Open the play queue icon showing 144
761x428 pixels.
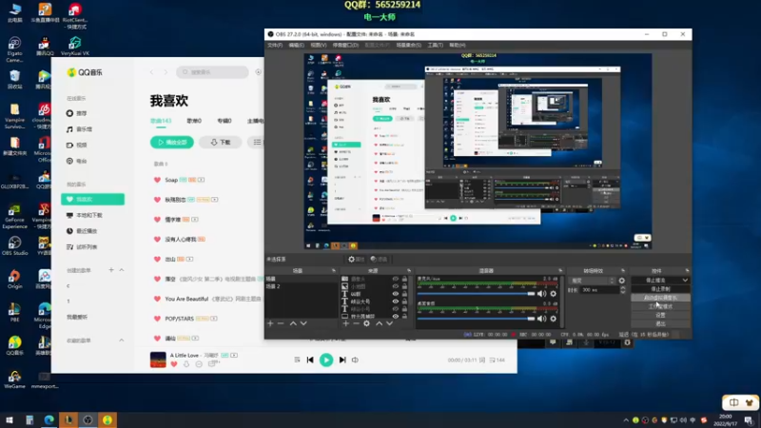point(497,360)
